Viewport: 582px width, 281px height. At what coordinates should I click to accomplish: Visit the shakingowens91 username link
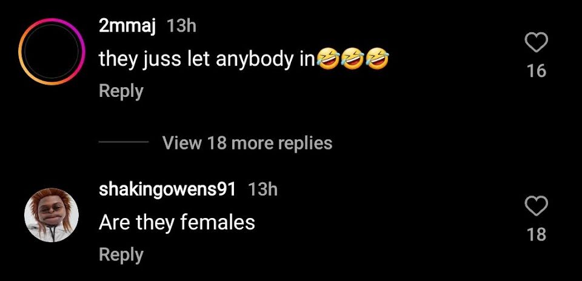tap(167, 190)
